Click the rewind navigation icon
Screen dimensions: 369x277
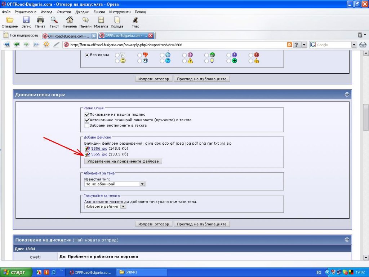[7, 44]
